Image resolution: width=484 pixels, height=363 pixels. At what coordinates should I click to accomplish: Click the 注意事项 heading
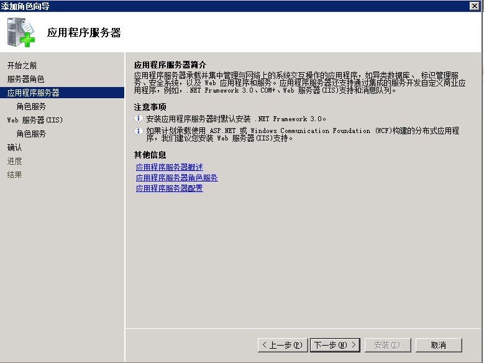point(150,107)
